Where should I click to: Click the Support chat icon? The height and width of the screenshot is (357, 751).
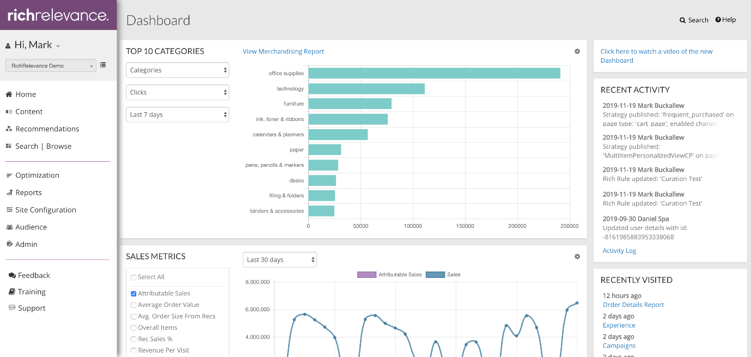12,308
